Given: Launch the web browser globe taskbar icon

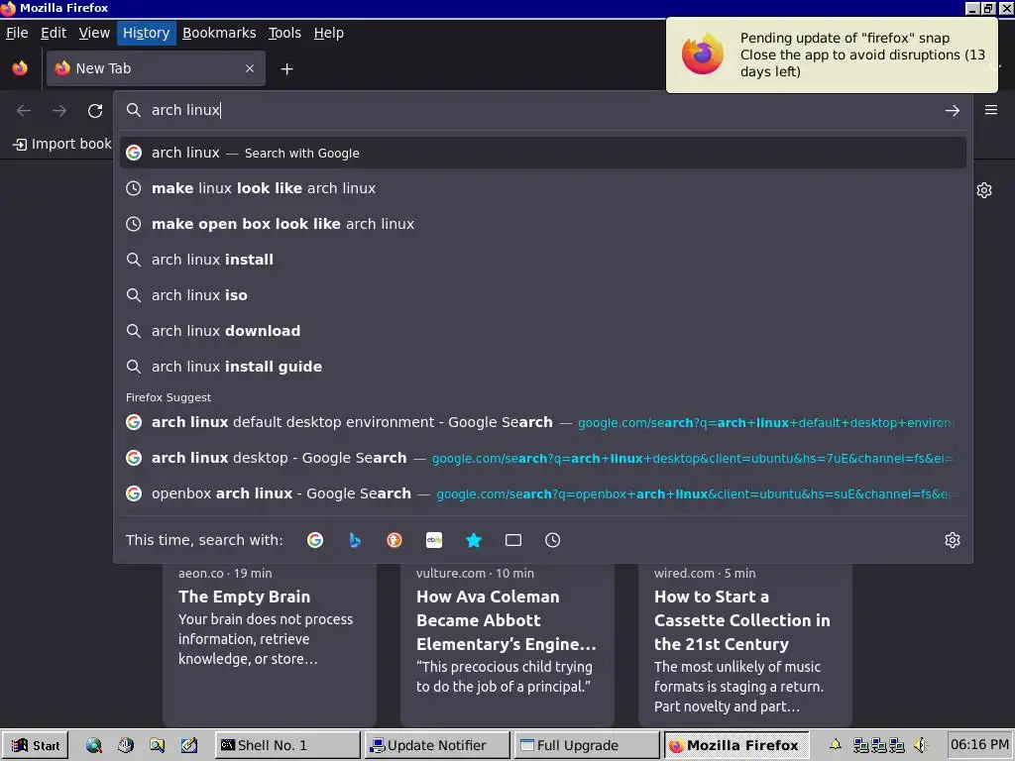Looking at the screenshot, I should [94, 745].
